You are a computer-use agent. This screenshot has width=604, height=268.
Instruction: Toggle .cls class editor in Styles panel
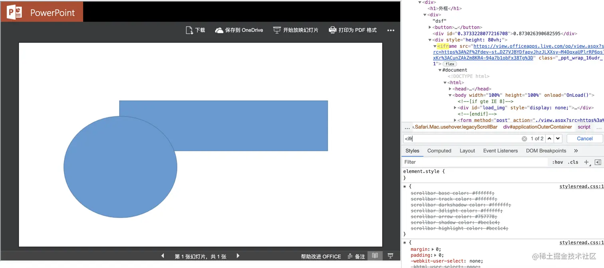pyautogui.click(x=573, y=162)
